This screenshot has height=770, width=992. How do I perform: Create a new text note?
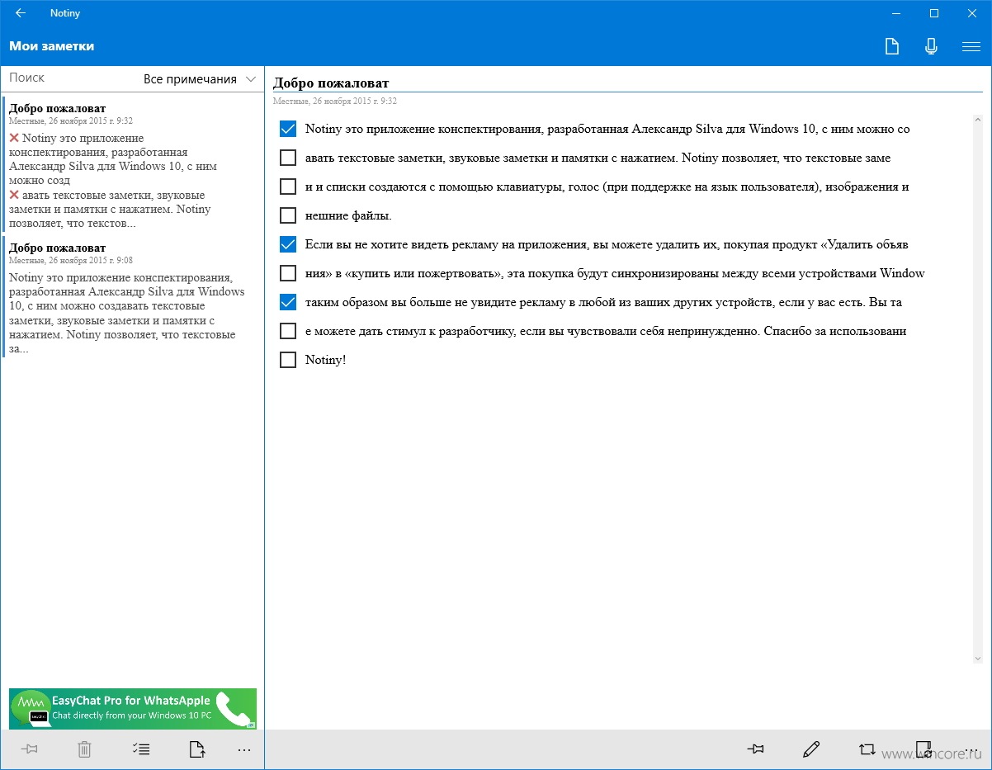tap(891, 46)
